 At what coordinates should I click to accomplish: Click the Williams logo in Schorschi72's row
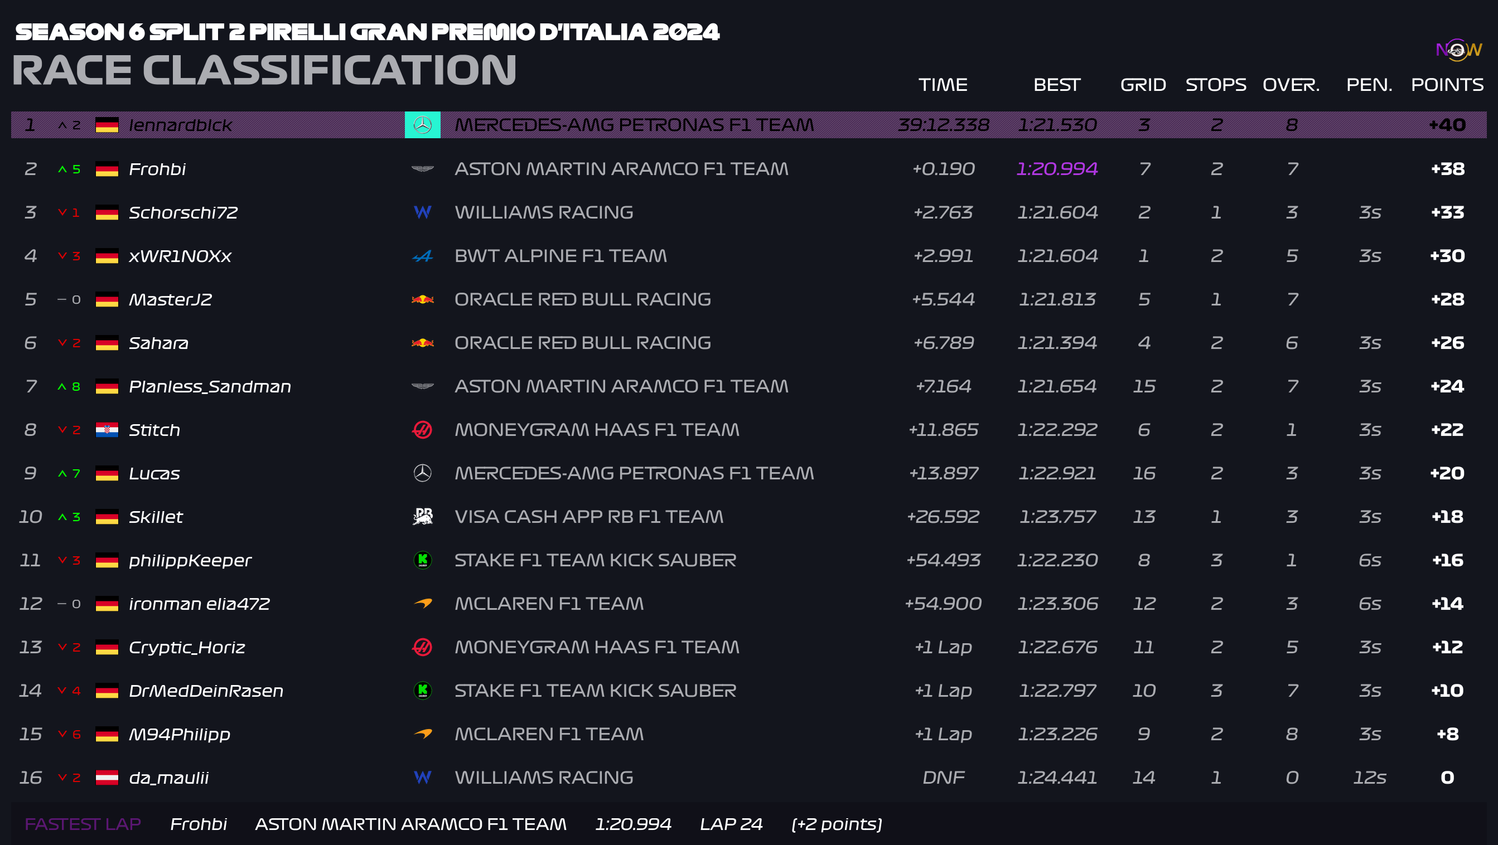pyautogui.click(x=422, y=212)
